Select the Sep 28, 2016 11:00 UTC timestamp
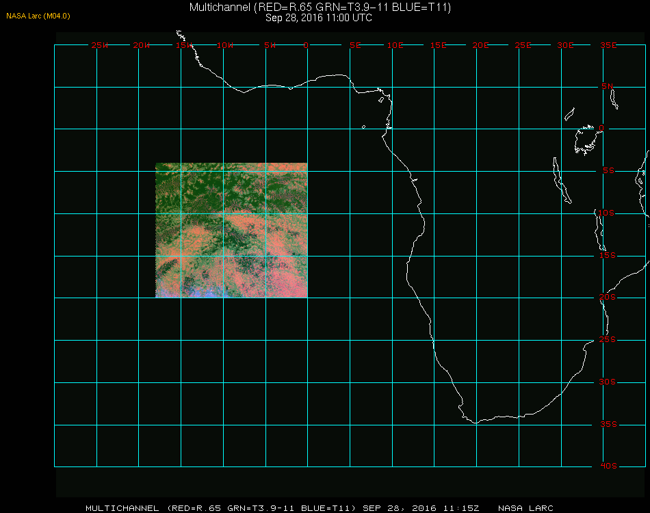The height and width of the screenshot is (513, 650). click(x=319, y=18)
